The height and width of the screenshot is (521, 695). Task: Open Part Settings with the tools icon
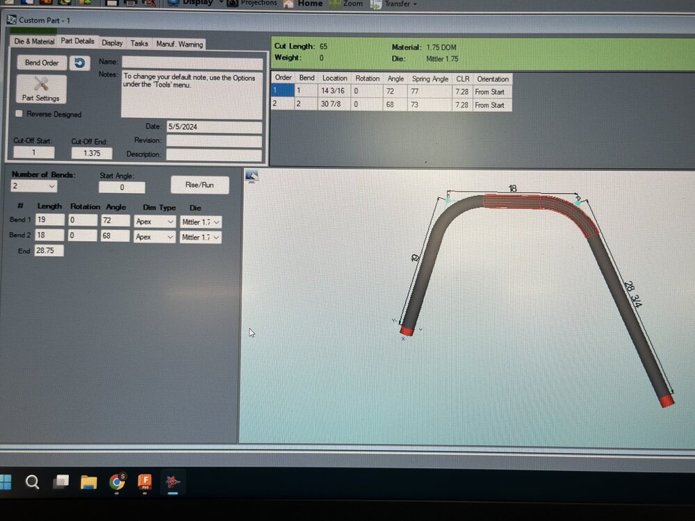[x=41, y=89]
